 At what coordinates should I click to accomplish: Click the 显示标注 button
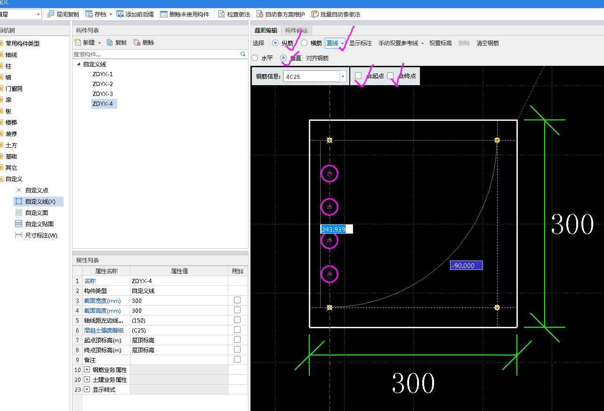point(361,43)
